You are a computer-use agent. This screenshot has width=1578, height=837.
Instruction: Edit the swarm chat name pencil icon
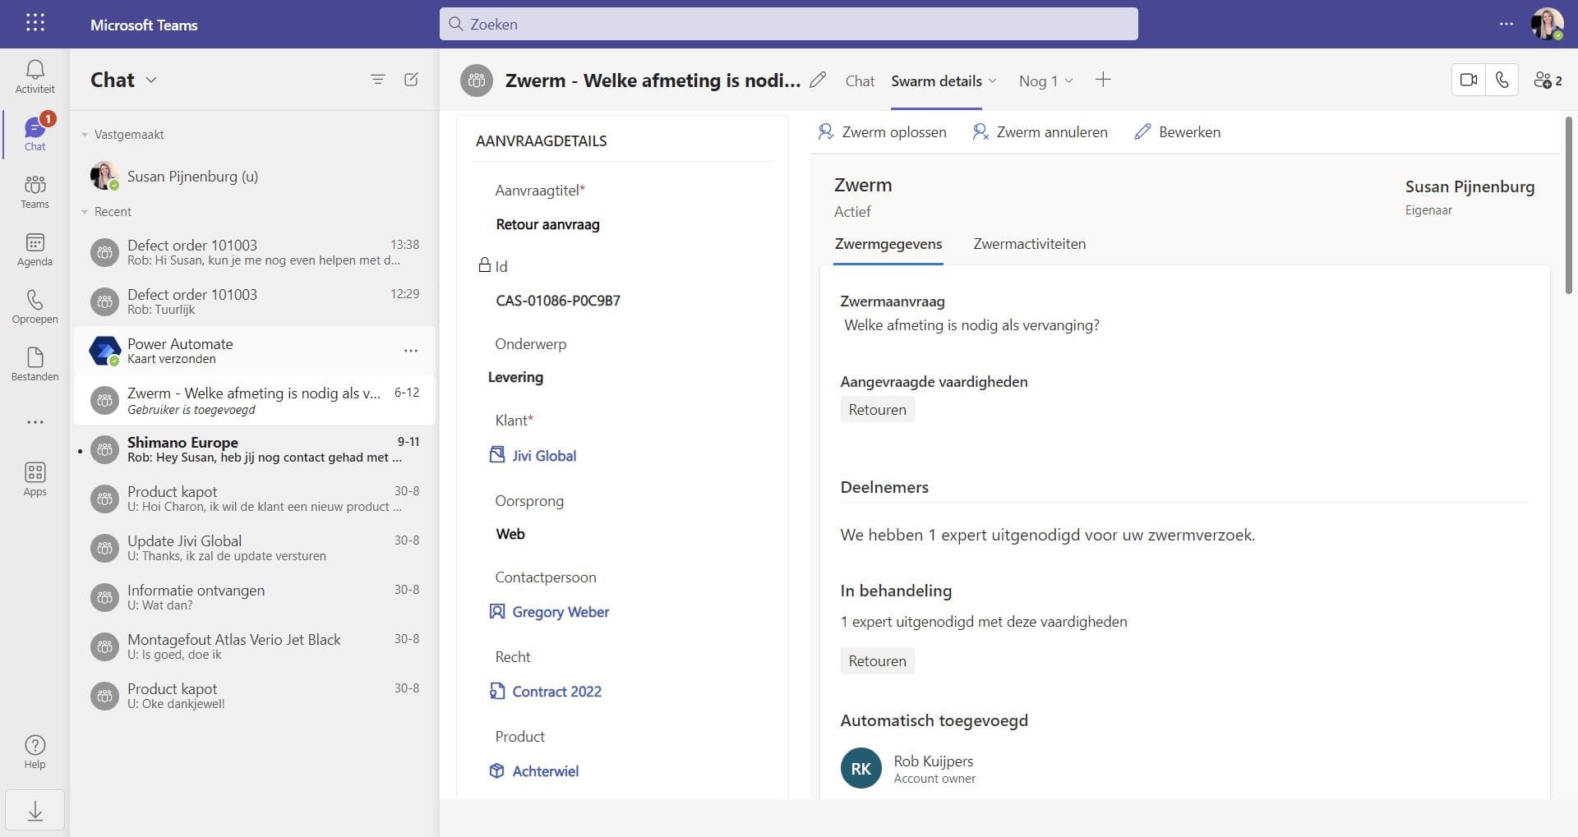pyautogui.click(x=817, y=80)
